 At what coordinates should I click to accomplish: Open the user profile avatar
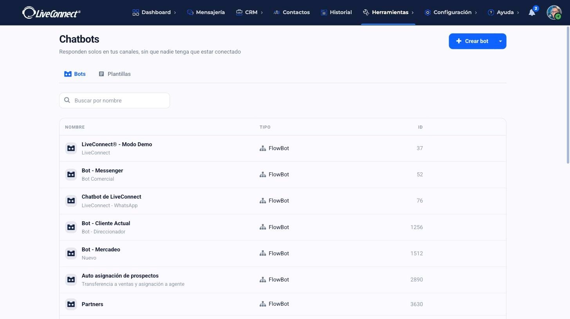(554, 13)
